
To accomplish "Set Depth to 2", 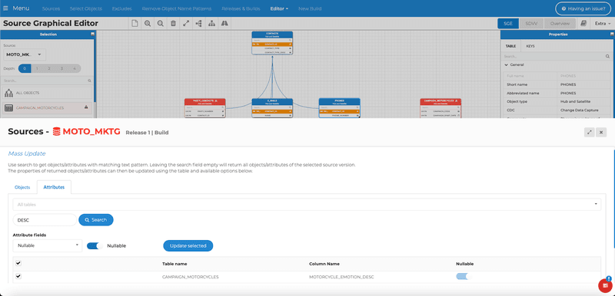I will [49, 68].
